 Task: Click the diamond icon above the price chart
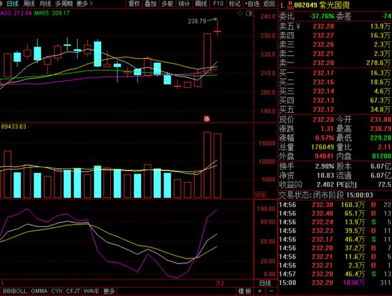point(239,13)
